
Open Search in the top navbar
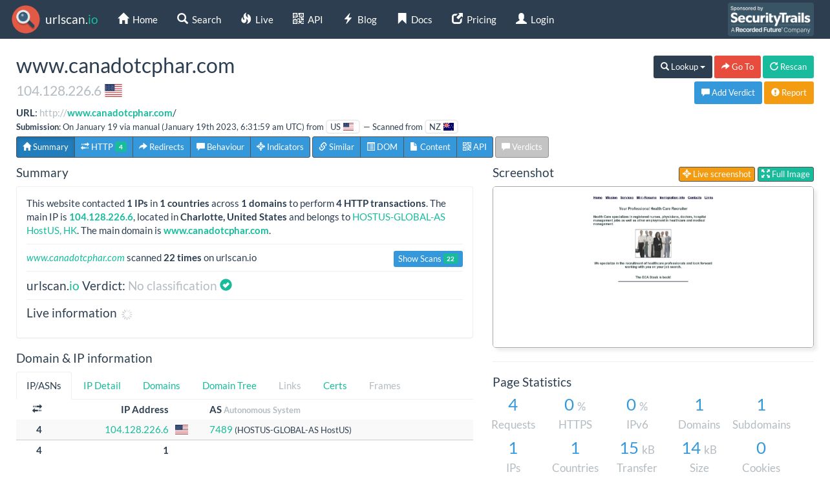click(x=199, y=19)
